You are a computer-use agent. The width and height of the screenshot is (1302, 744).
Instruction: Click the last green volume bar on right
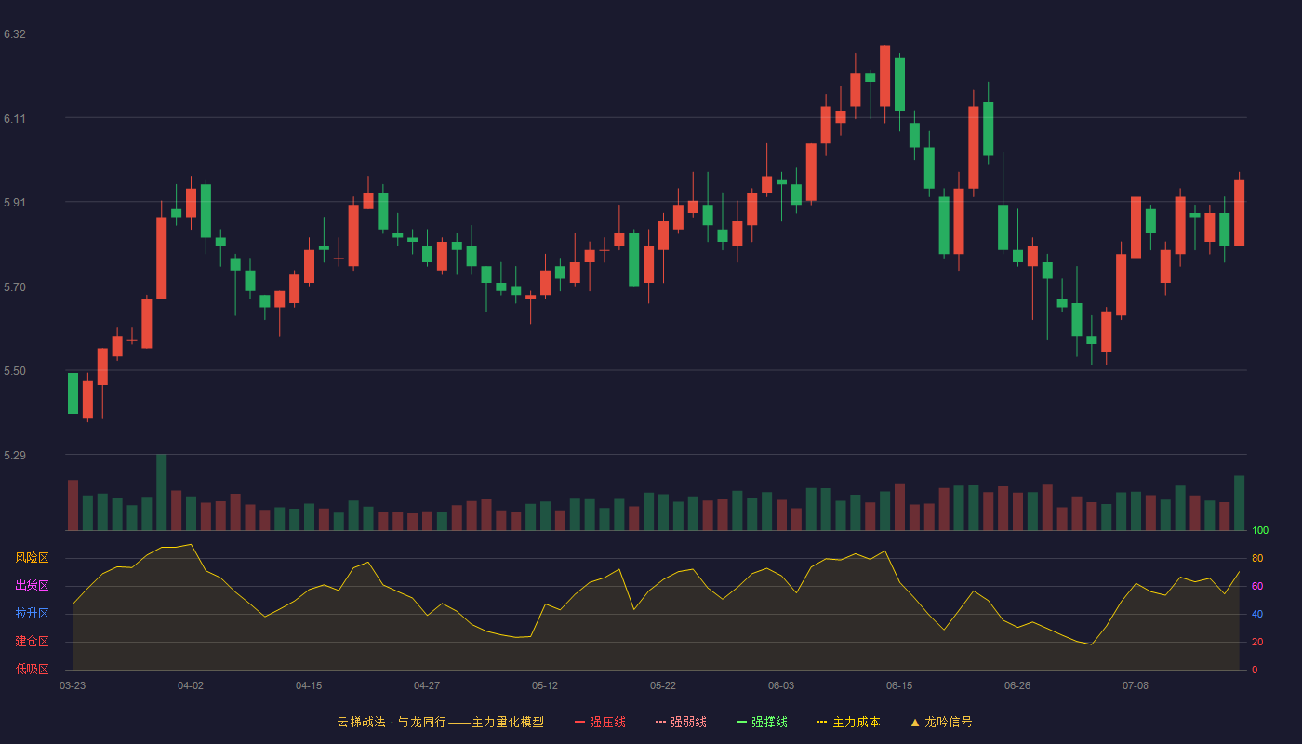(x=1239, y=503)
